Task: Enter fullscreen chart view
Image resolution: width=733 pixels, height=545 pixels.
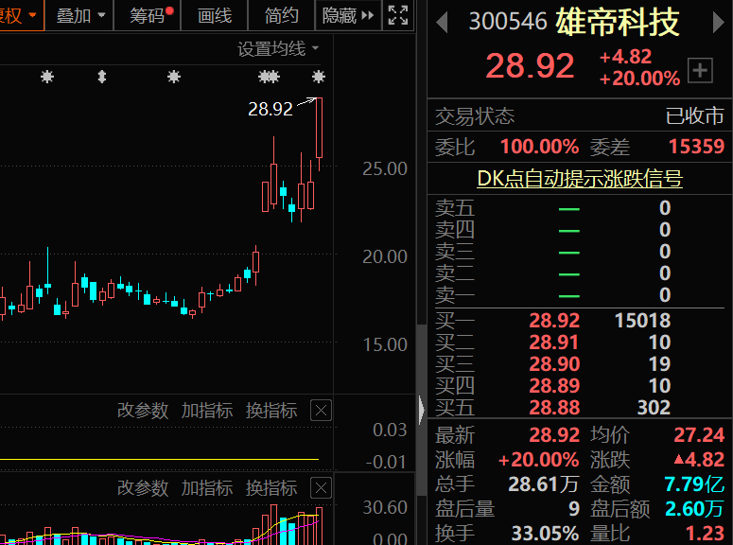Action: 398,15
